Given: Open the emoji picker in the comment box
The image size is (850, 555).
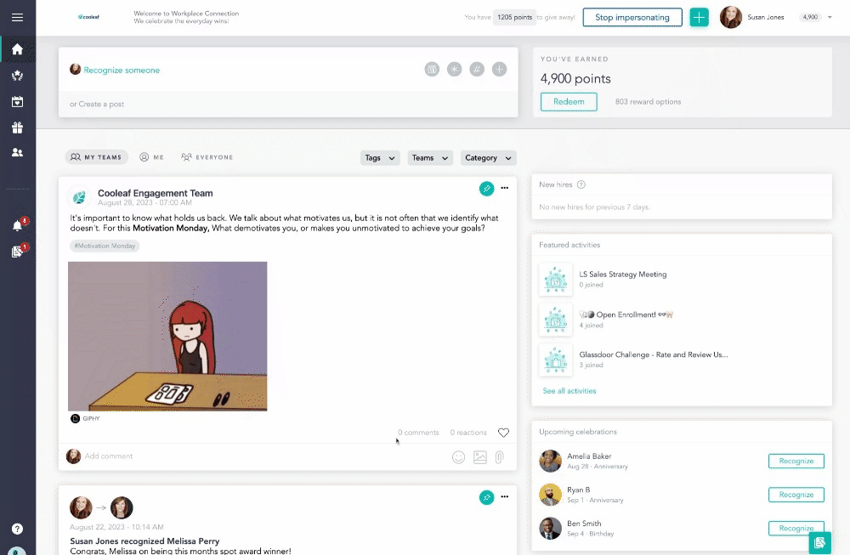Looking at the screenshot, I should pyautogui.click(x=459, y=457).
